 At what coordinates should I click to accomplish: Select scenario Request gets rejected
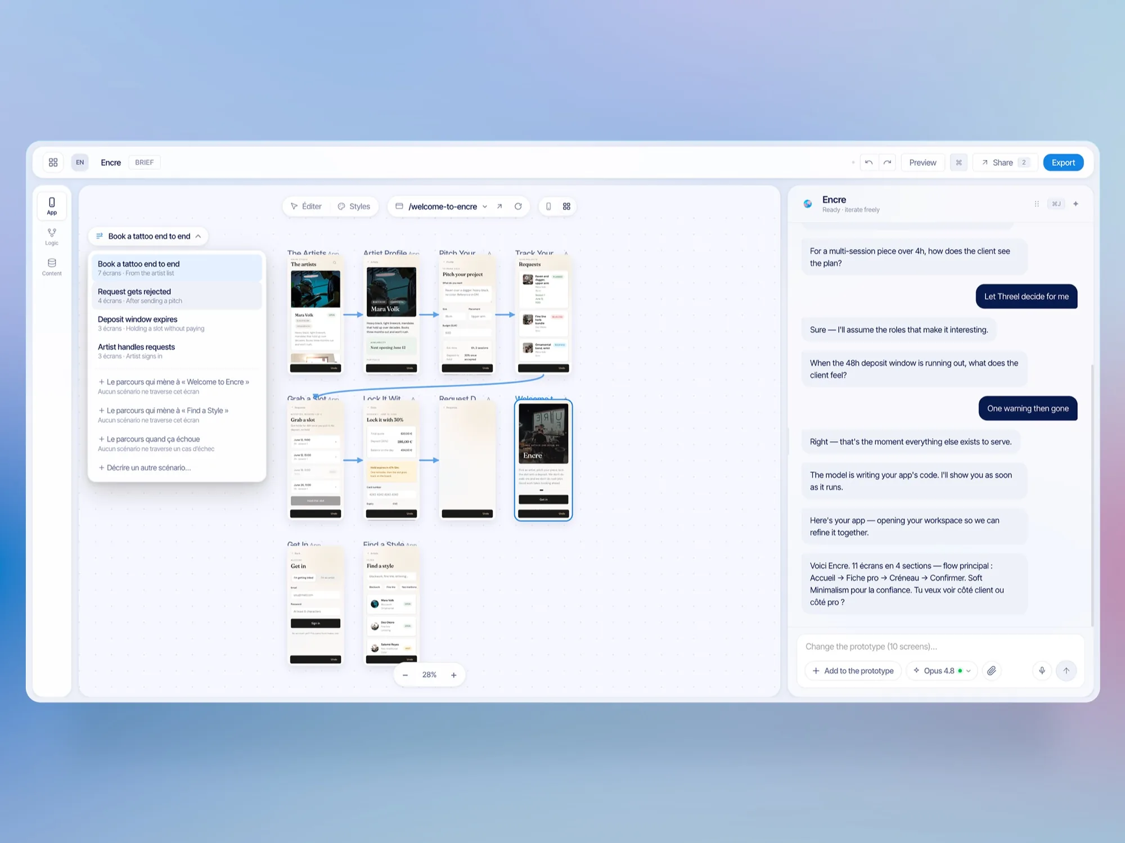[177, 296]
